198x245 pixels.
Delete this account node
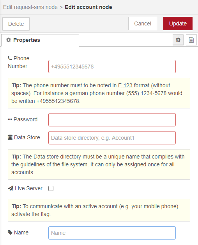pyautogui.click(x=16, y=24)
